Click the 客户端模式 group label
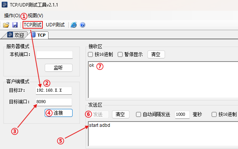The width and height of the screenshot is (238, 149). point(18,81)
